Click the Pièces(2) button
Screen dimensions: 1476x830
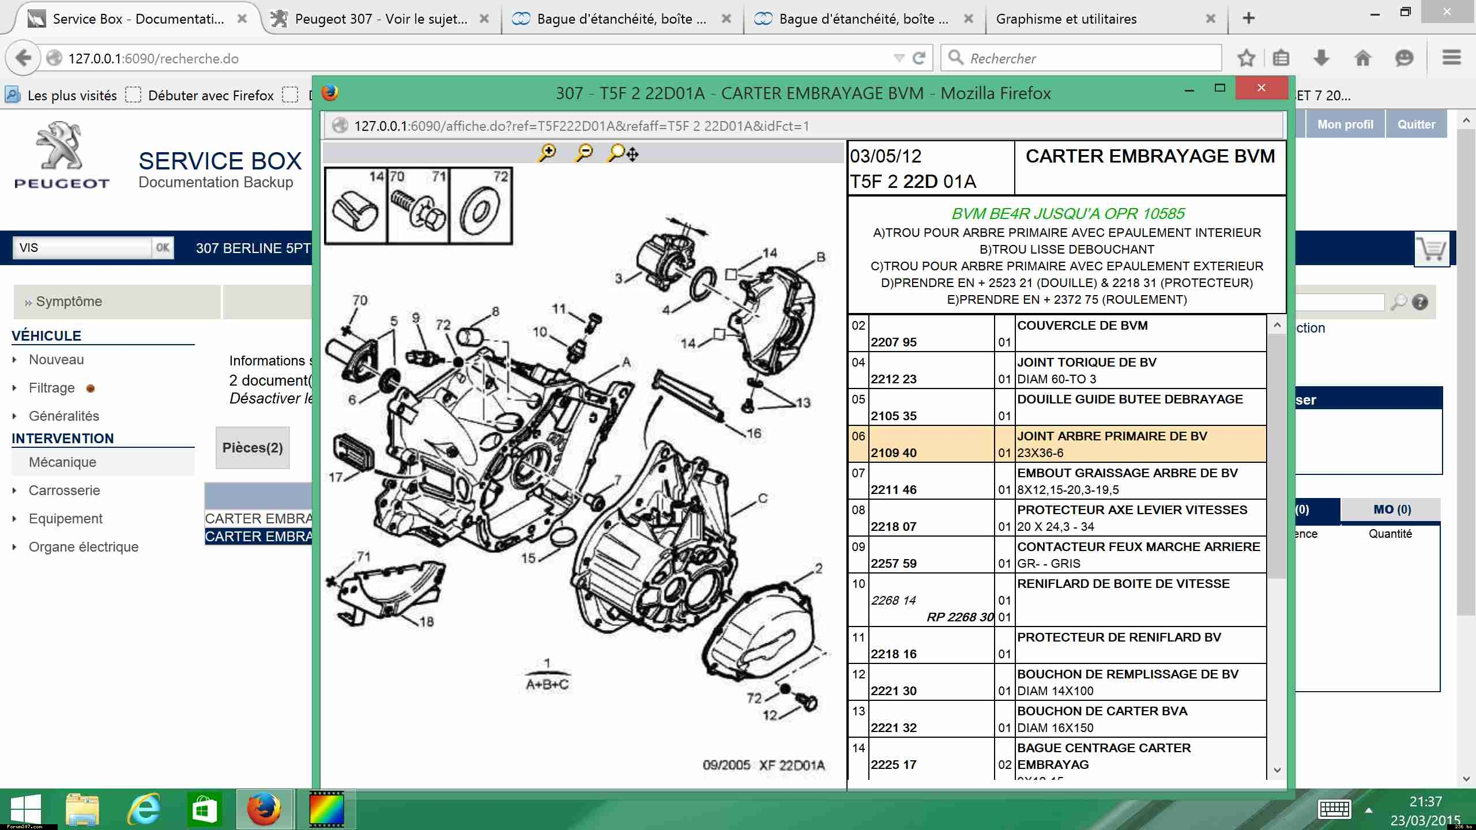[x=253, y=448]
